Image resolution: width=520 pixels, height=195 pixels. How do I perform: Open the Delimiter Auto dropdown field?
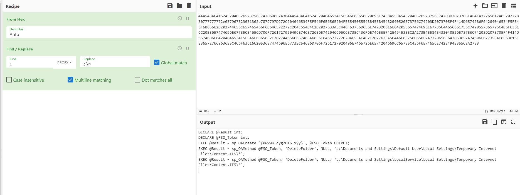(99, 35)
